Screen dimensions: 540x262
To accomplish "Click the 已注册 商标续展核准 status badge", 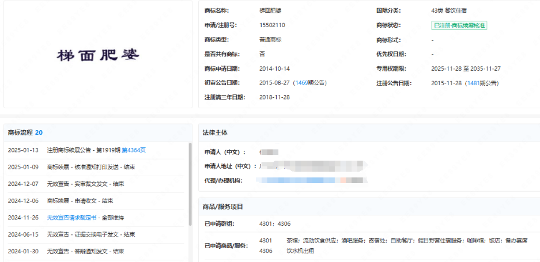I will 459,25.
